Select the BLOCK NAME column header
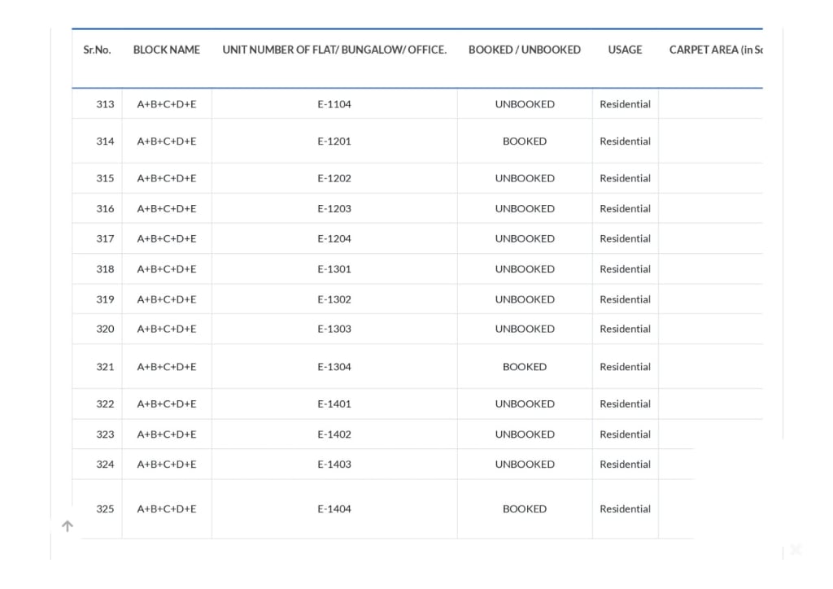This screenshot has width=833, height=589. coord(166,50)
